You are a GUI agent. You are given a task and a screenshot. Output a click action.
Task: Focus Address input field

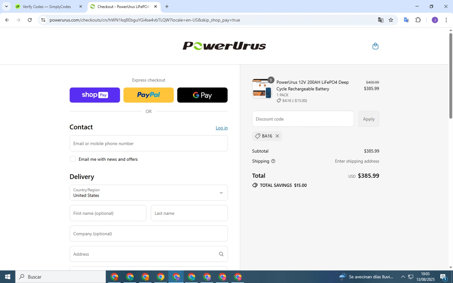point(149,254)
